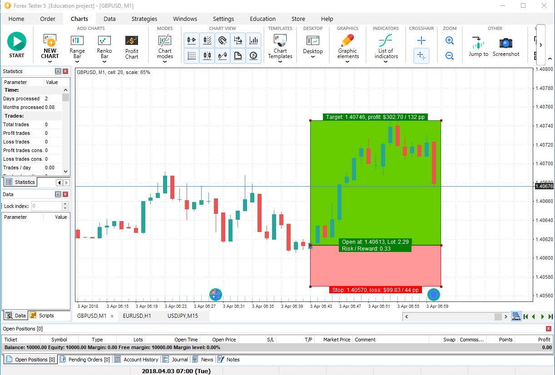Toggle the dotted crosshair mode button
Screen dimensions: 555x375
(421, 56)
